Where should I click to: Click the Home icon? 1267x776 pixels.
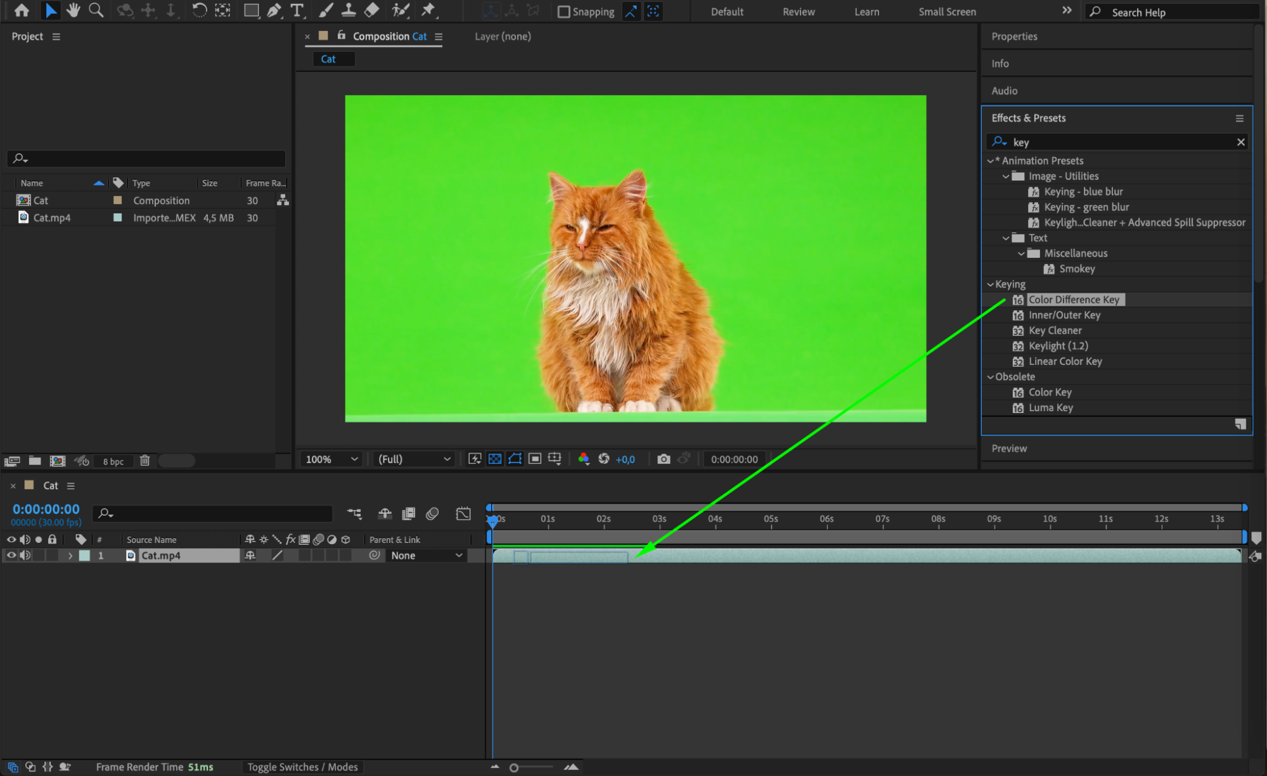22,10
